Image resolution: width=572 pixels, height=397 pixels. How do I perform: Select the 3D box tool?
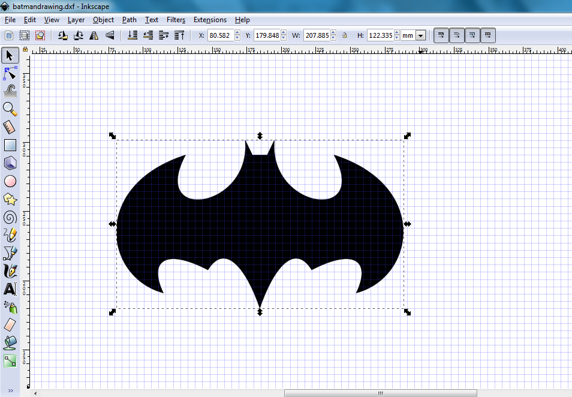click(x=10, y=163)
